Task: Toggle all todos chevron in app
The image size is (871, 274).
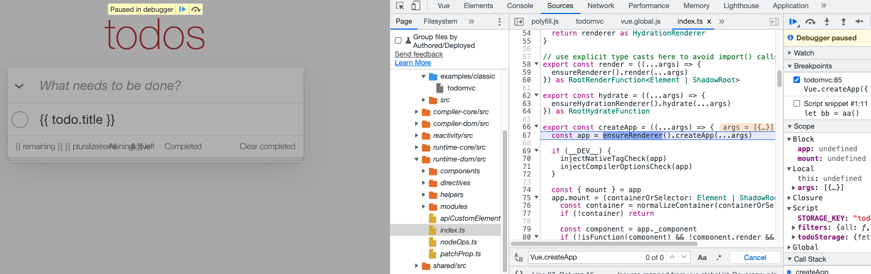Action: [x=19, y=86]
